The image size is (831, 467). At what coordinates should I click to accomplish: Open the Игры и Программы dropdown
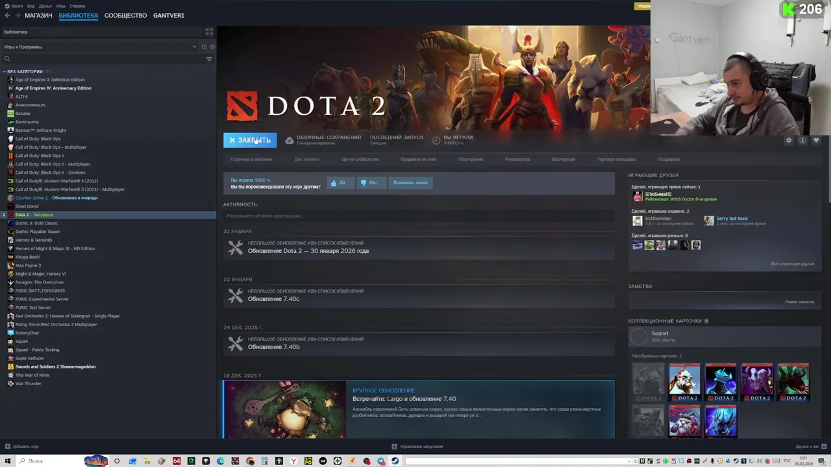point(100,47)
